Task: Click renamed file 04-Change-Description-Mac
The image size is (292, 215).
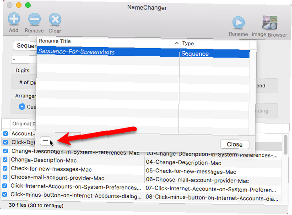Action: point(184,162)
